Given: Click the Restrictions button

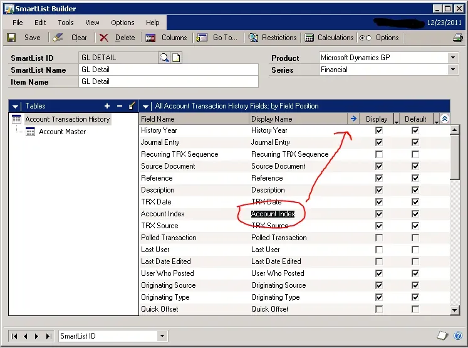Looking at the screenshot, I should (273, 38).
